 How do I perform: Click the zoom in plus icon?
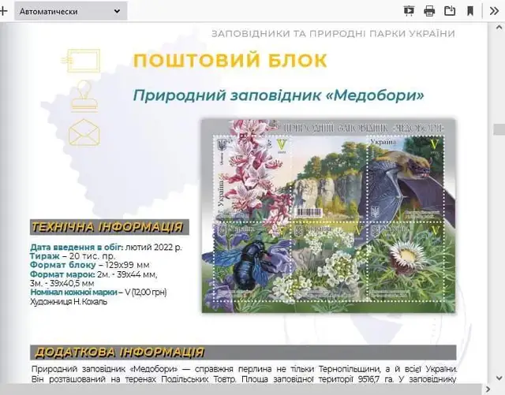click(x=3, y=12)
